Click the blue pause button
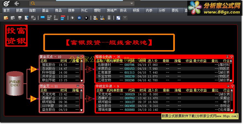The width and height of the screenshot is (243, 124). coord(79,18)
